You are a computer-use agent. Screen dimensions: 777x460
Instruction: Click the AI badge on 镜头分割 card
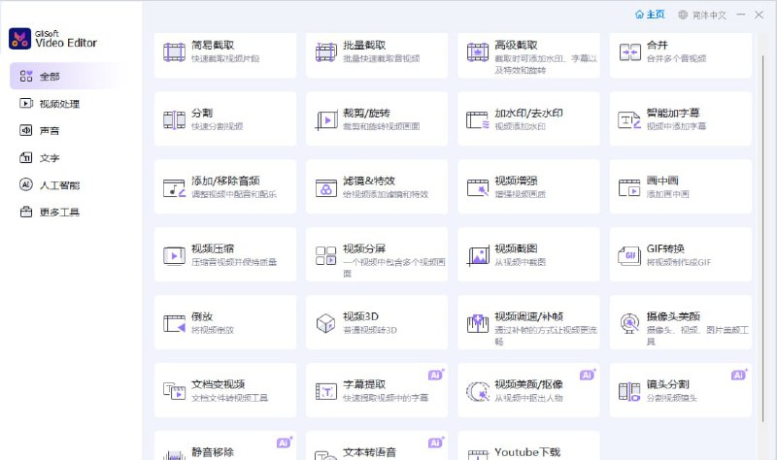pos(739,375)
